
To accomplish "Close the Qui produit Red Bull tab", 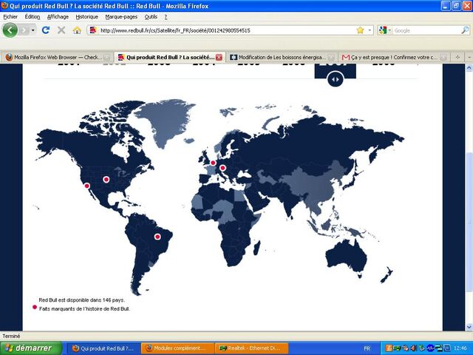I will pyautogui.click(x=219, y=57).
